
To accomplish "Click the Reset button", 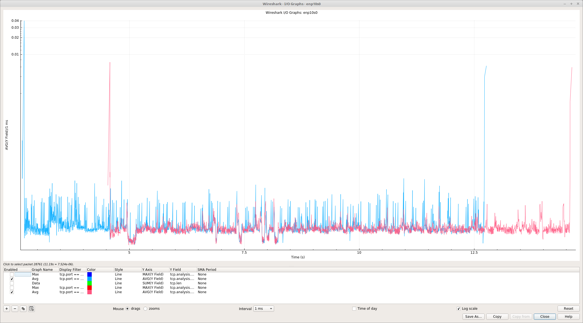I will (568, 309).
